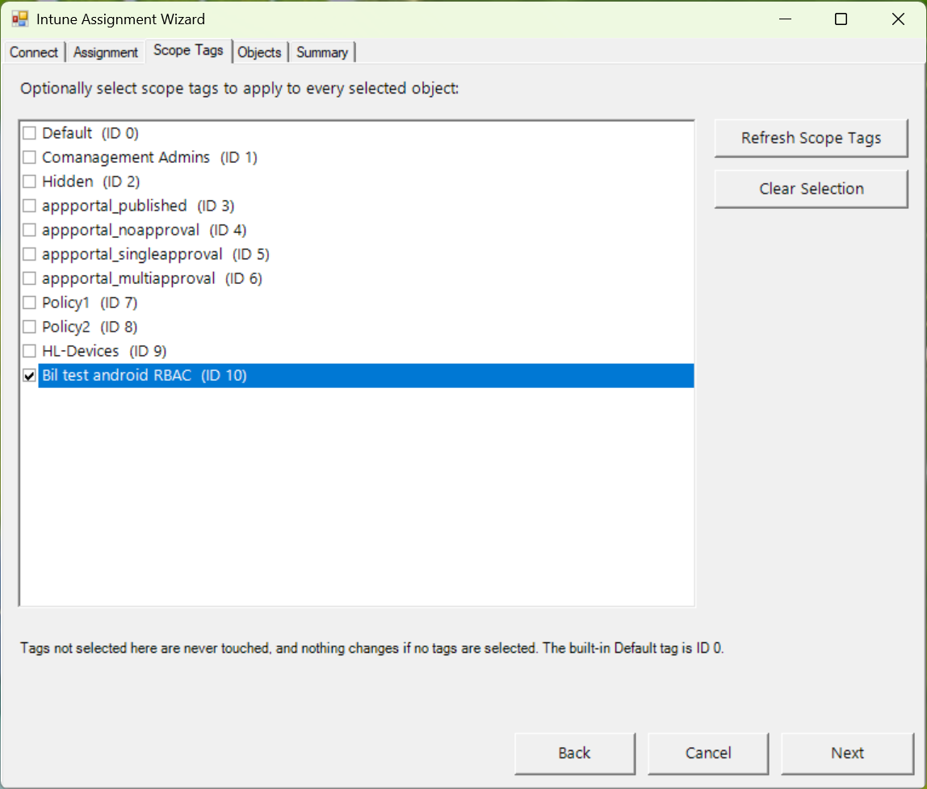Viewport: 927px width, 789px height.
Task: Select the 'Policy2 (ID 8)' row text
Action: tap(90, 327)
